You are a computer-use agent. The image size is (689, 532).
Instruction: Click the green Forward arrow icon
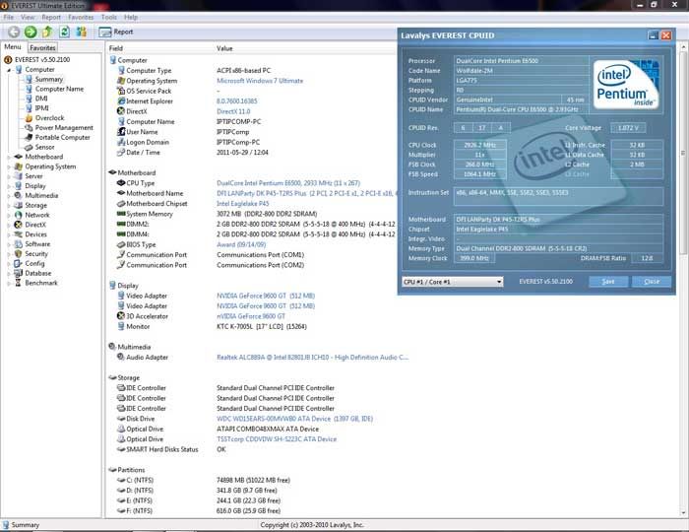point(31,32)
